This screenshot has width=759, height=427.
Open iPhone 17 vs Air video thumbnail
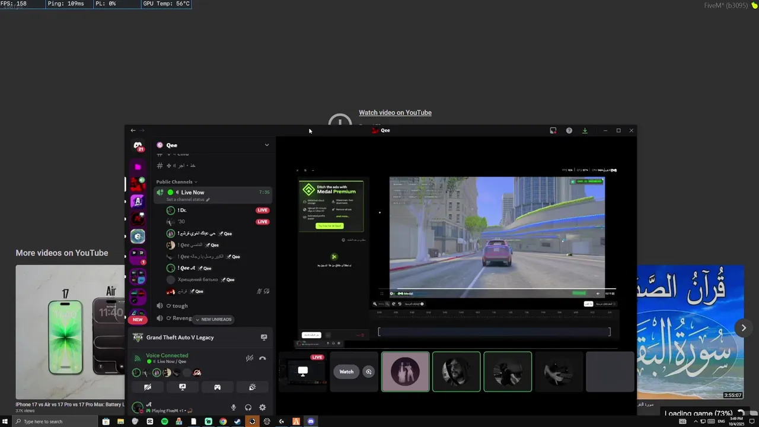(70, 332)
